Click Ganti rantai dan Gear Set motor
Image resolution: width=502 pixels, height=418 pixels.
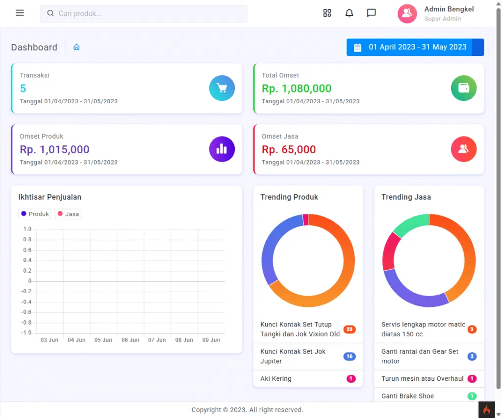pos(420,356)
